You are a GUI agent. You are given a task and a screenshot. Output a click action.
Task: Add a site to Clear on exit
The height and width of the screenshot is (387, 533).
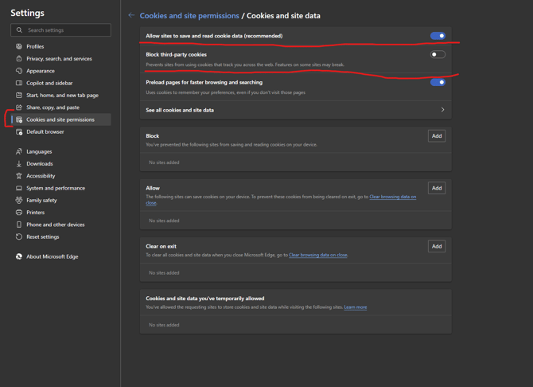437,246
